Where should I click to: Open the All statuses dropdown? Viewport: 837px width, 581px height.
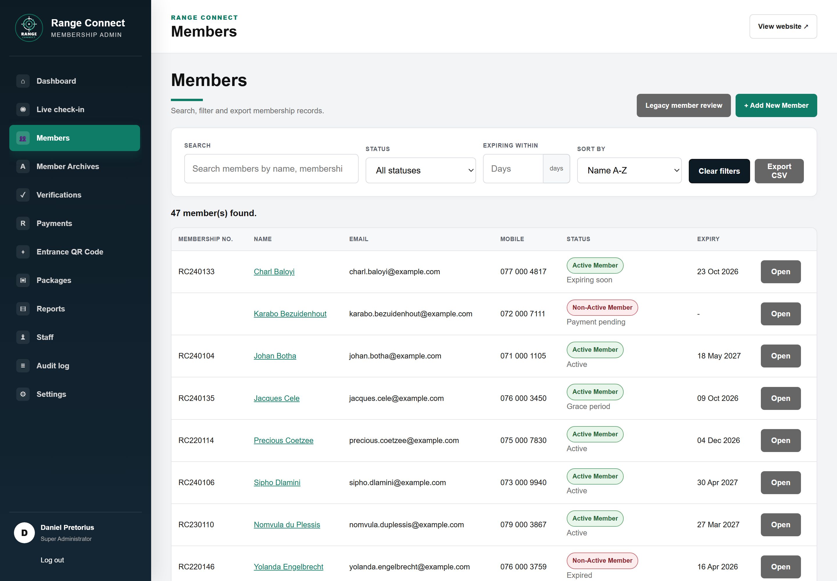[x=420, y=170]
